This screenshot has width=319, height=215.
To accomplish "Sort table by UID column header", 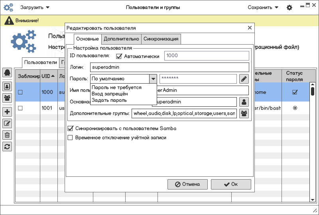I will point(49,76).
